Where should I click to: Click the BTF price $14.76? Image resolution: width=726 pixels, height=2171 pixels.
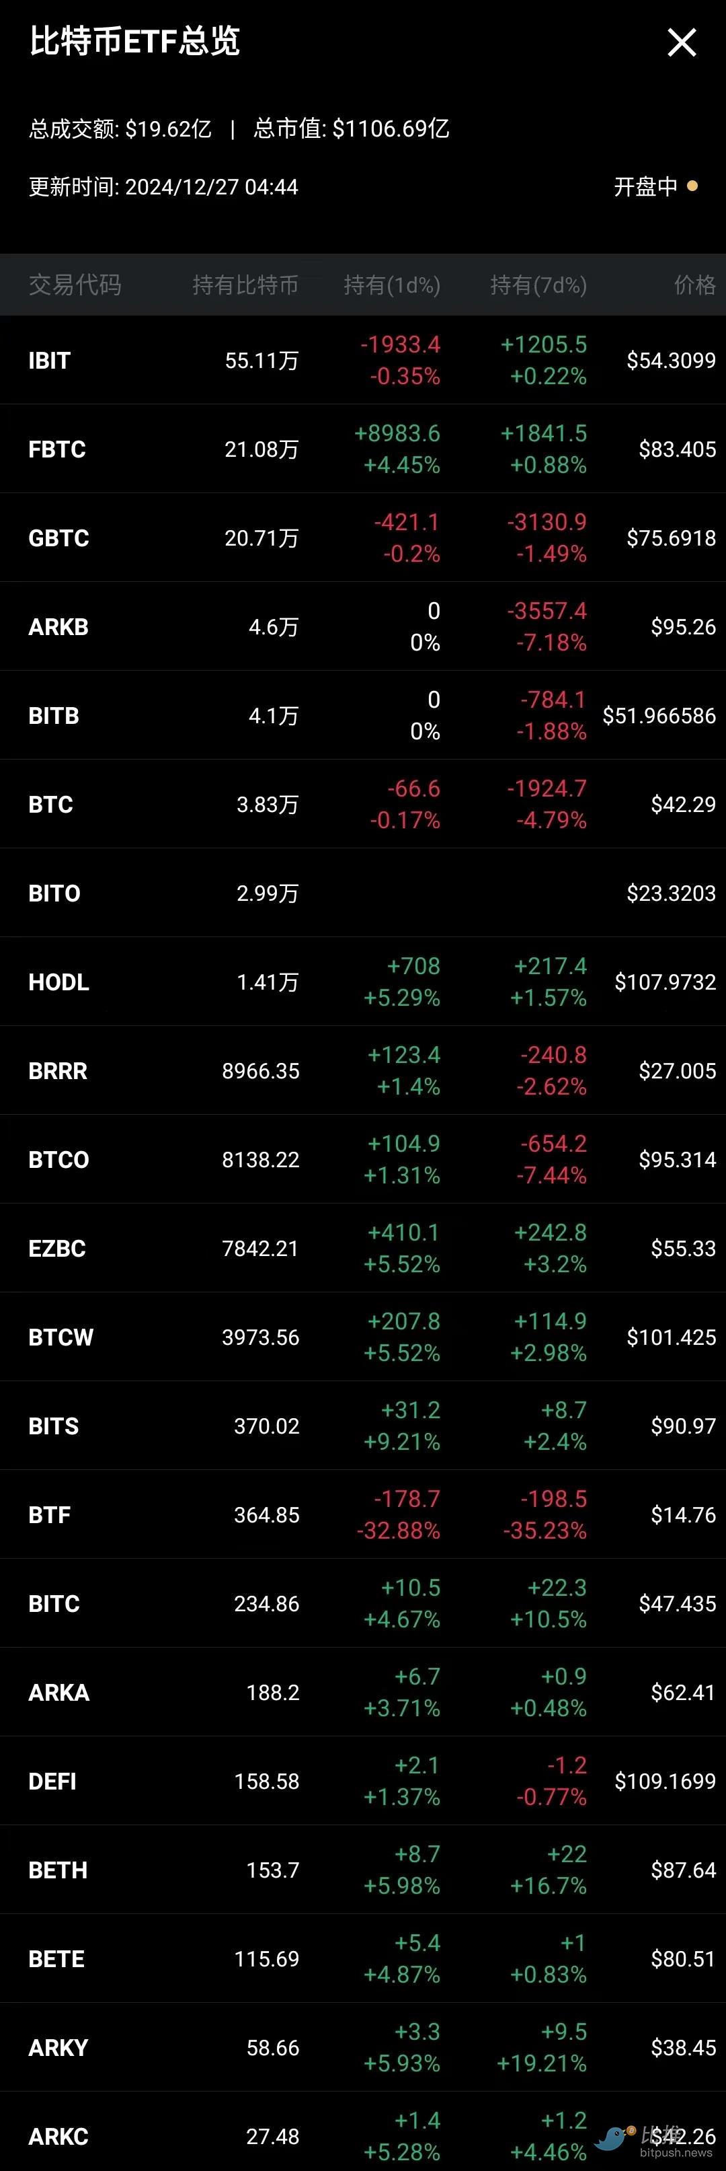coord(683,1514)
